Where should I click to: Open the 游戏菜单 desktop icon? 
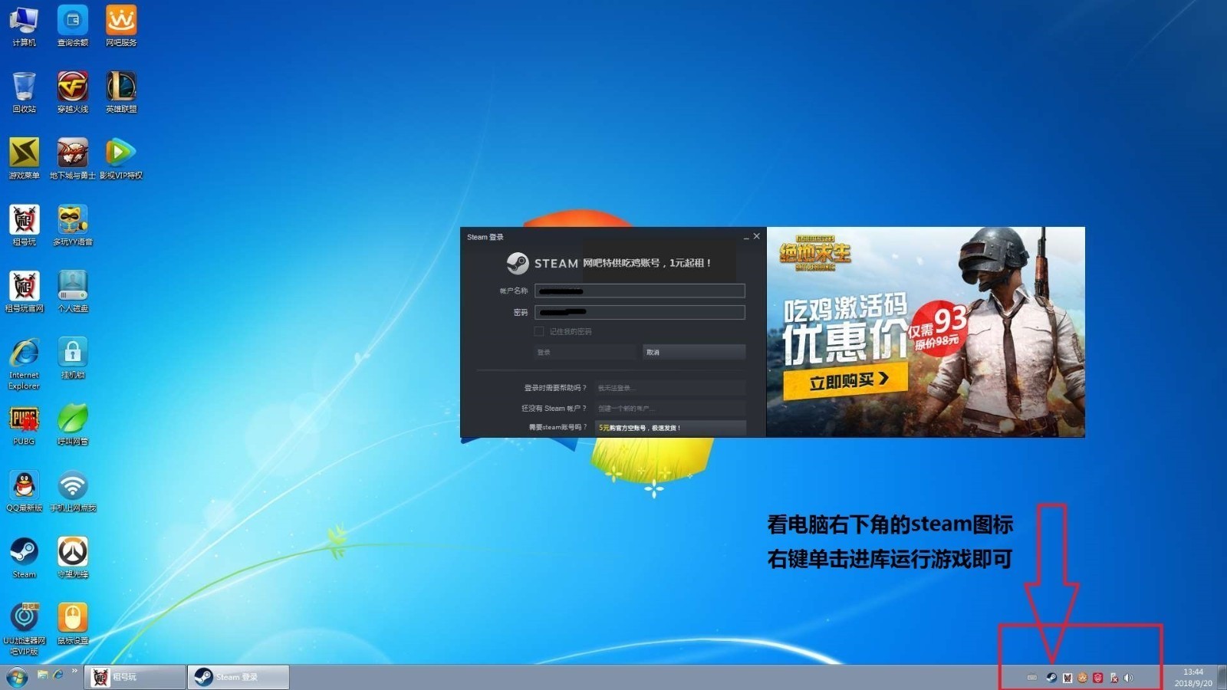[24, 159]
